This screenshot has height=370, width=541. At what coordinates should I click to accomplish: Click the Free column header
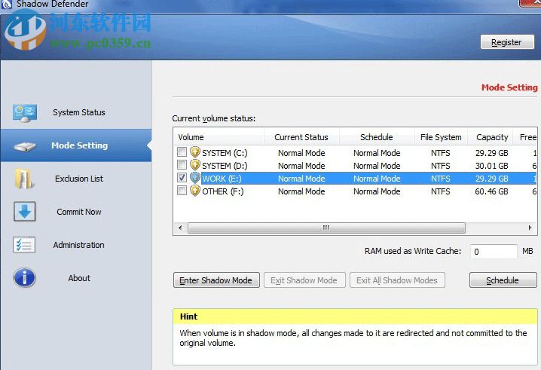point(525,137)
